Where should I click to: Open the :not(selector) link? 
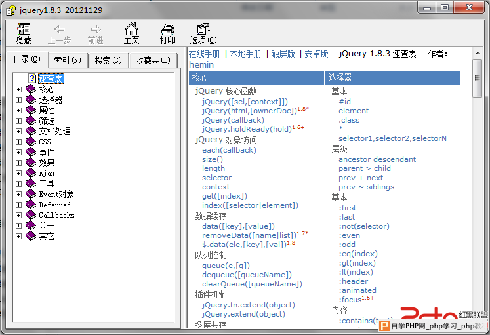pos(364,226)
